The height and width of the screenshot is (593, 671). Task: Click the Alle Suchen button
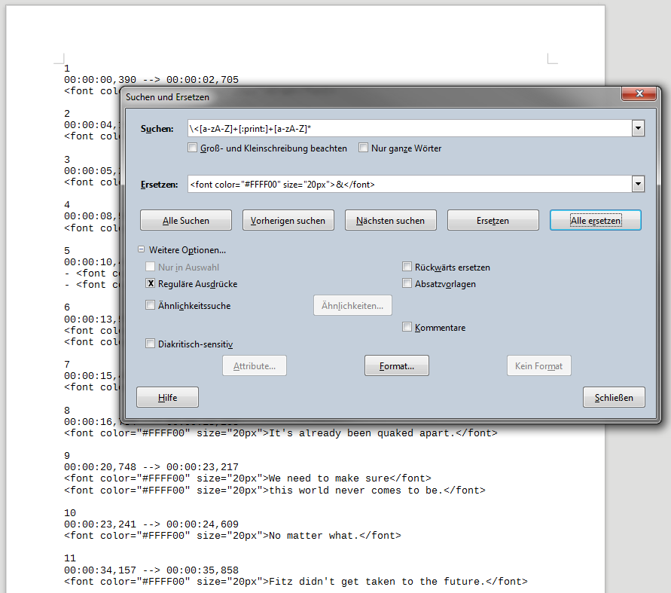[186, 220]
